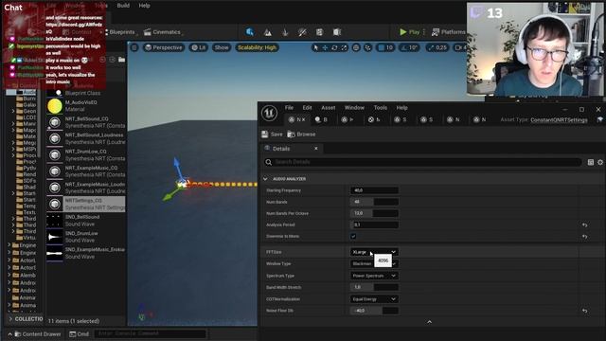The height and width of the screenshot is (341, 606).
Task: Reset Downmix to Mono to default
Action: (585, 236)
